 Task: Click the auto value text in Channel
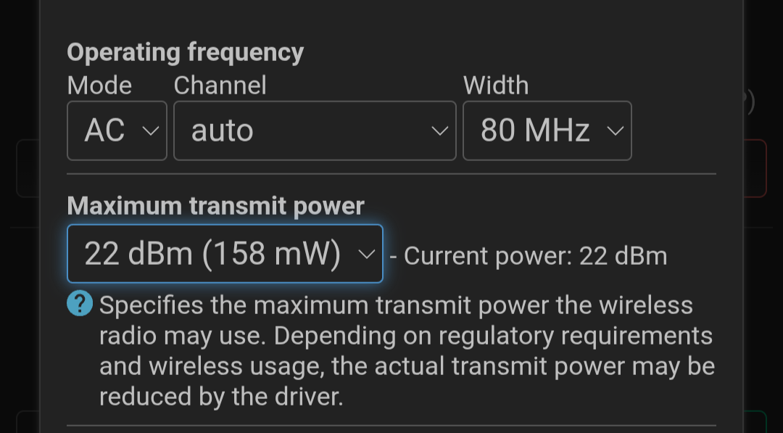pyautogui.click(x=223, y=131)
